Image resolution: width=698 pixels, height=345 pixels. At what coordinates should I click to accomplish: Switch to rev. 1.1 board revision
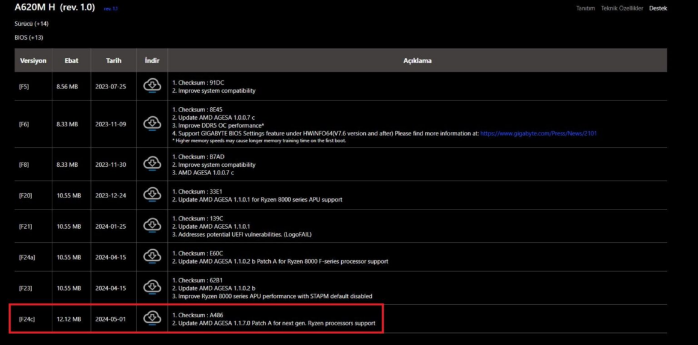[111, 8]
